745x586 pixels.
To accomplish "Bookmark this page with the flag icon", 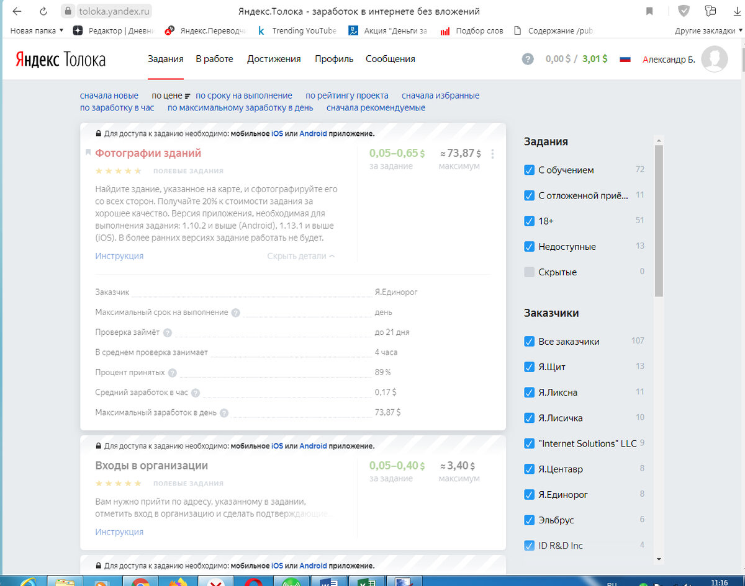I will point(649,11).
